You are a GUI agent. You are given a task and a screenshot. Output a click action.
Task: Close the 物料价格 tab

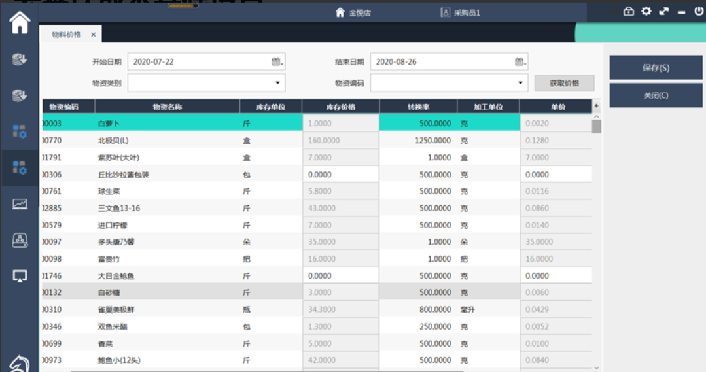click(94, 35)
